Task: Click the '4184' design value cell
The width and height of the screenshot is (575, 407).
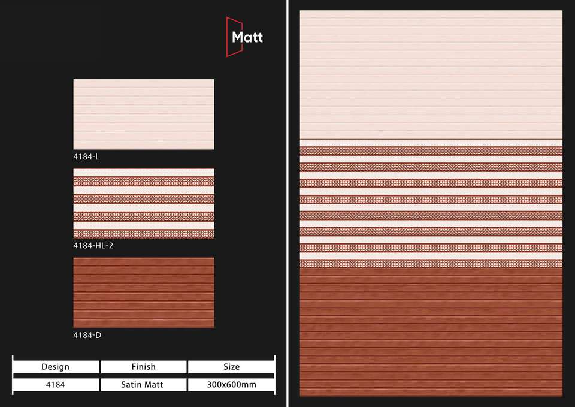Action: point(56,385)
